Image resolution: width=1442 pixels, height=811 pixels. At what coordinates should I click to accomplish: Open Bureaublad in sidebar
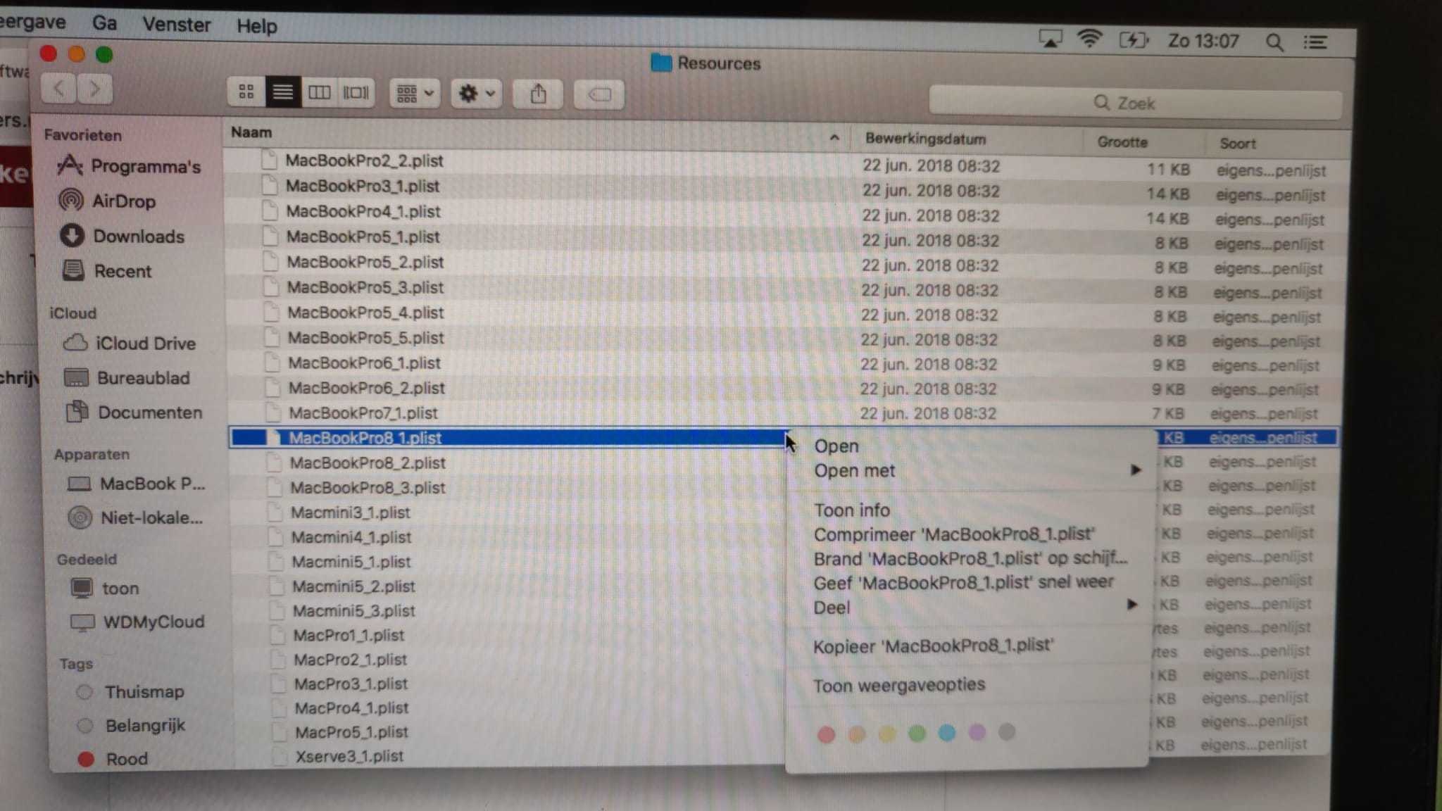pyautogui.click(x=127, y=378)
